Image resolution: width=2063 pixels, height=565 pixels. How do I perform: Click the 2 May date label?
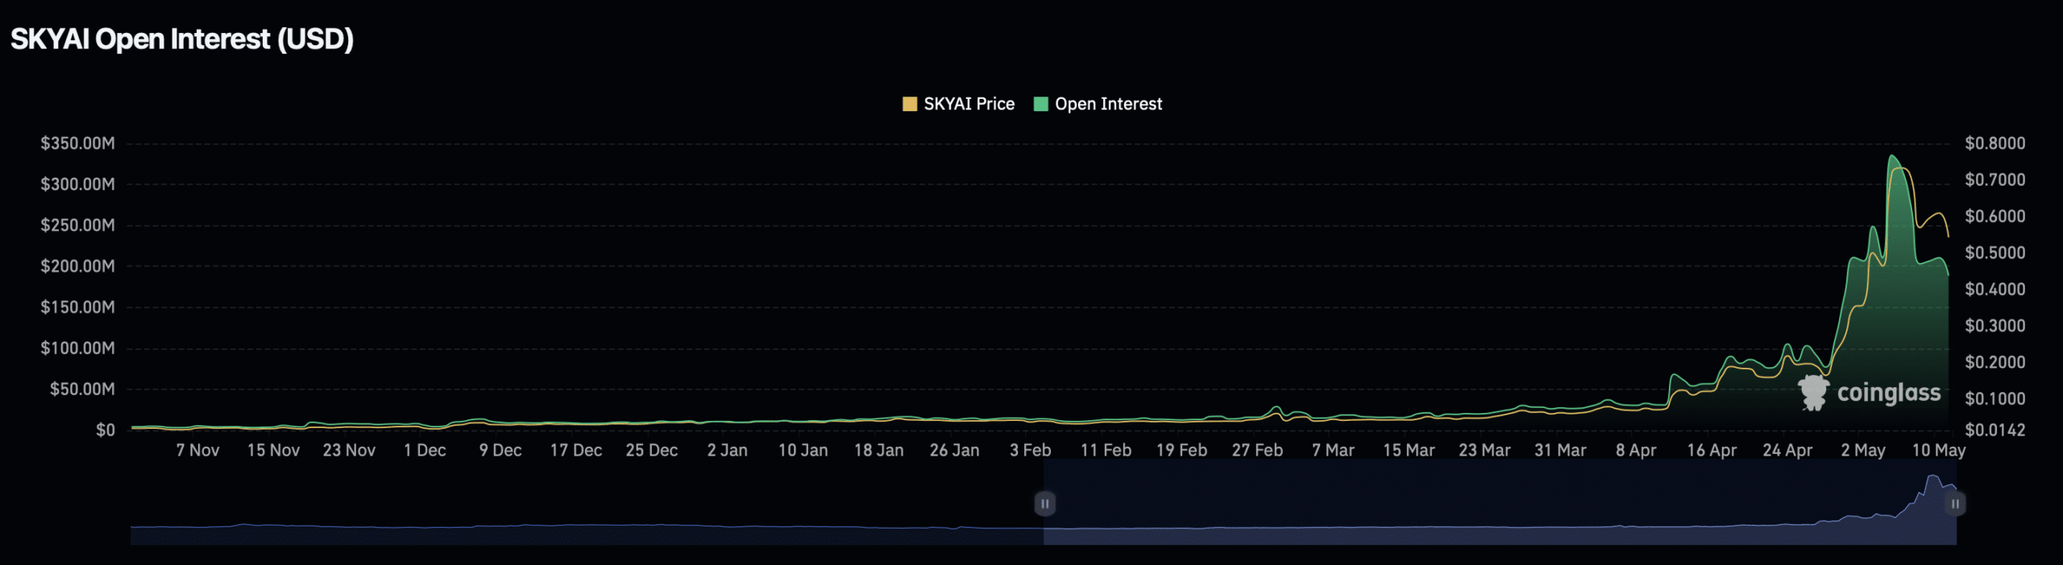pos(1862,451)
